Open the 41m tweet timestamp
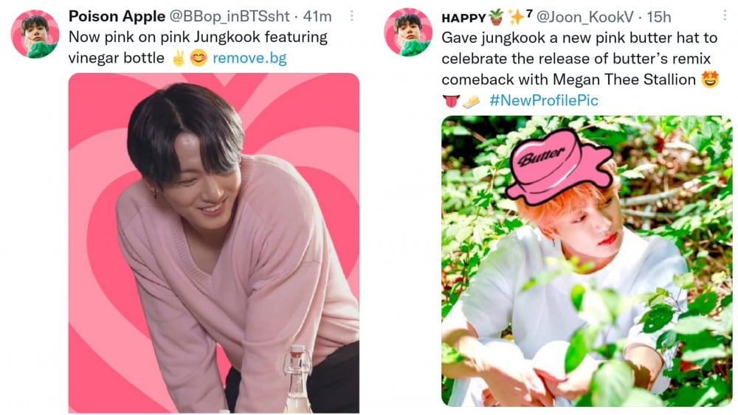 (317, 16)
